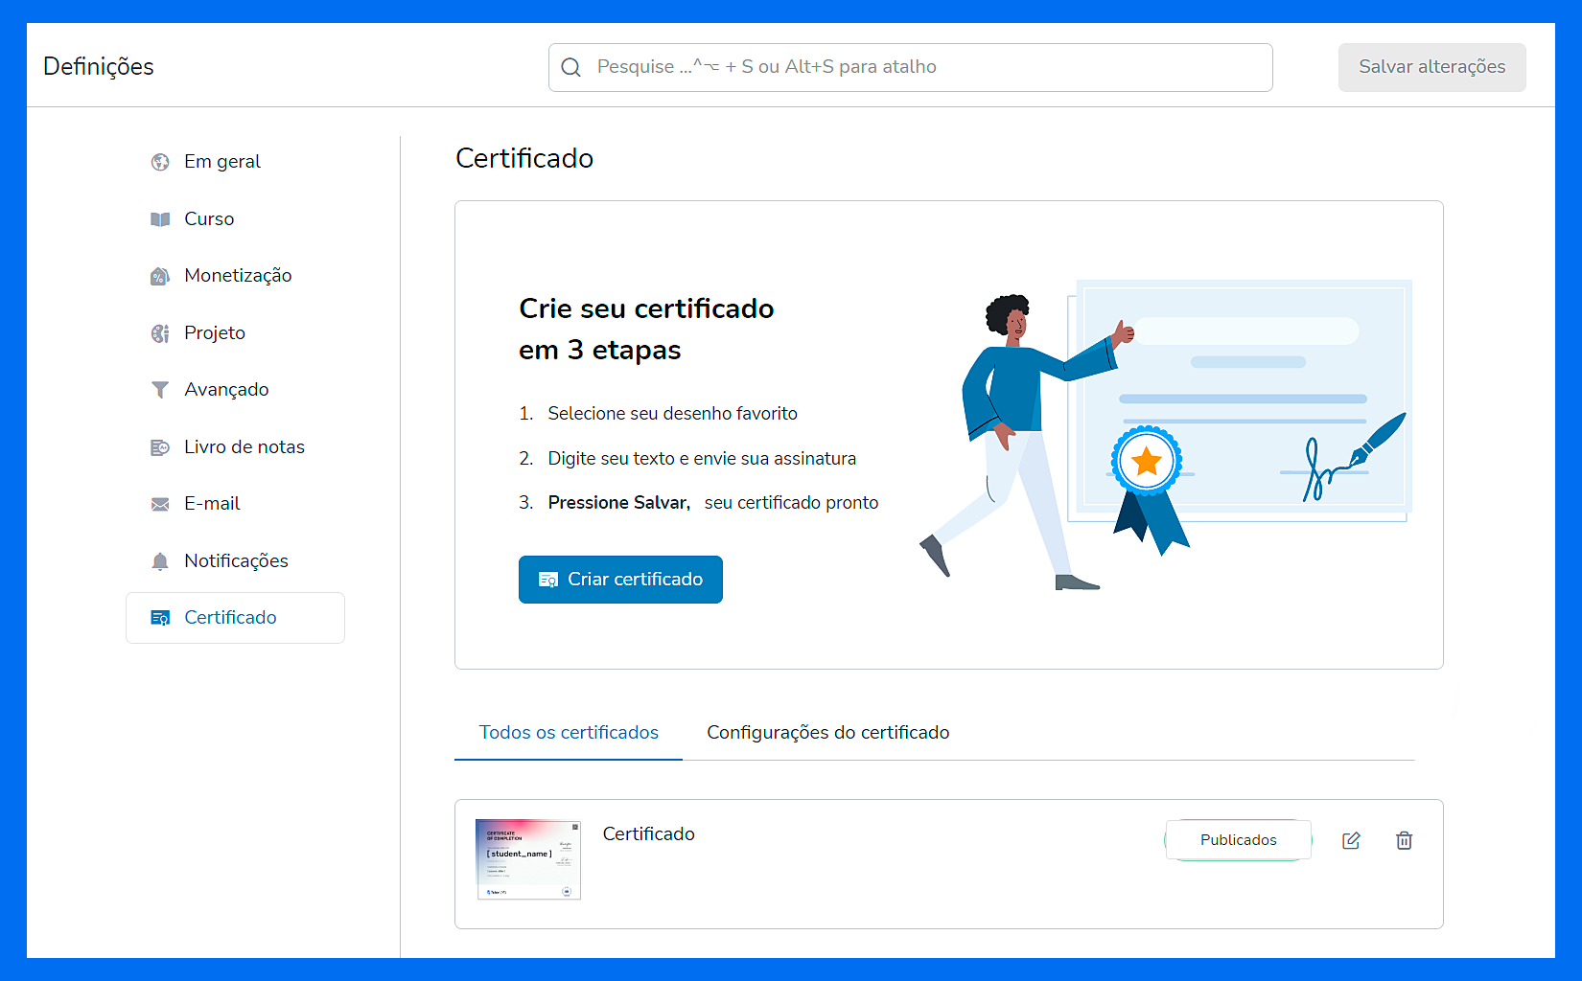
Task: Click the funnel icon beside Avançado
Action: coord(160,390)
